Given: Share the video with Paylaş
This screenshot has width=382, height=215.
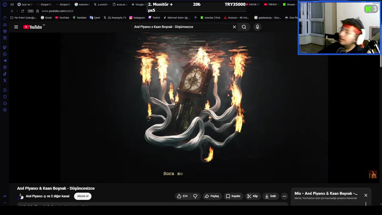Looking at the screenshot, I should (x=212, y=196).
